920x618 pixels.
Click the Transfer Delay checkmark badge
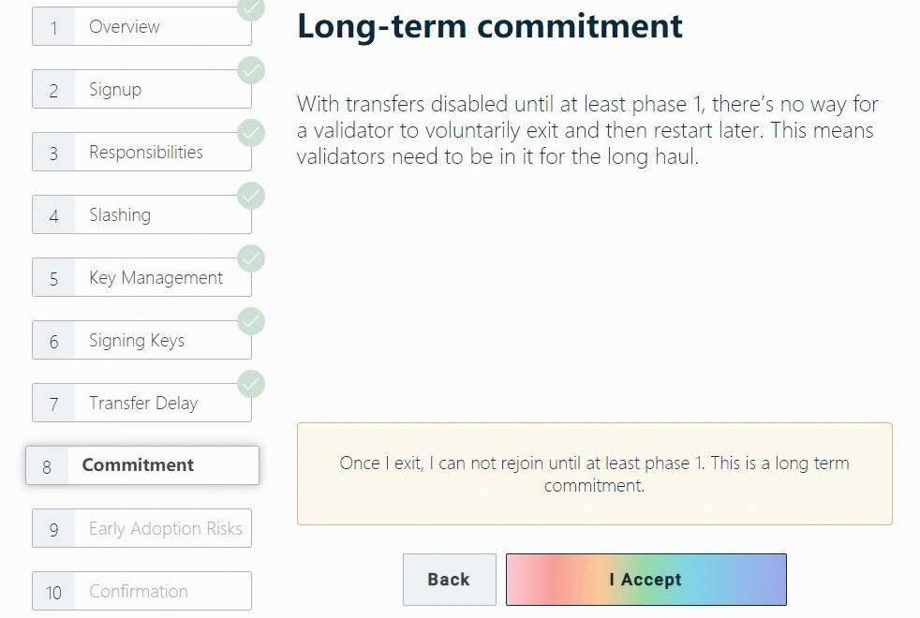click(251, 384)
